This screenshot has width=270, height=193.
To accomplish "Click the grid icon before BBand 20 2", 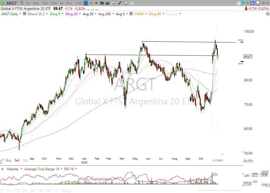I will 25,14.
